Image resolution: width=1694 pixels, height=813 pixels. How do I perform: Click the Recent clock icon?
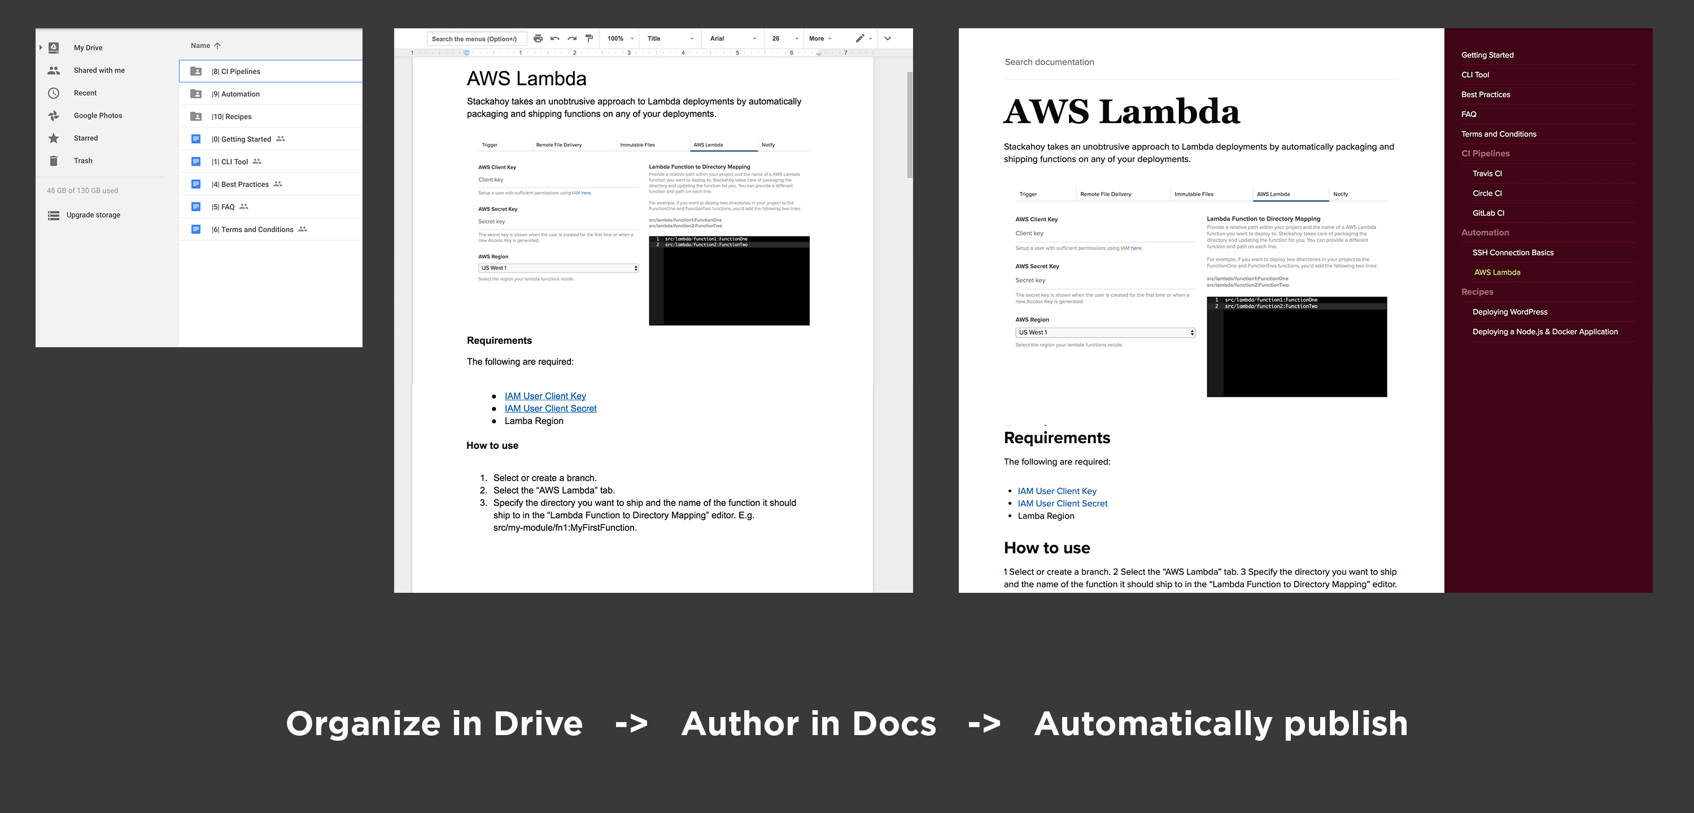tap(54, 93)
